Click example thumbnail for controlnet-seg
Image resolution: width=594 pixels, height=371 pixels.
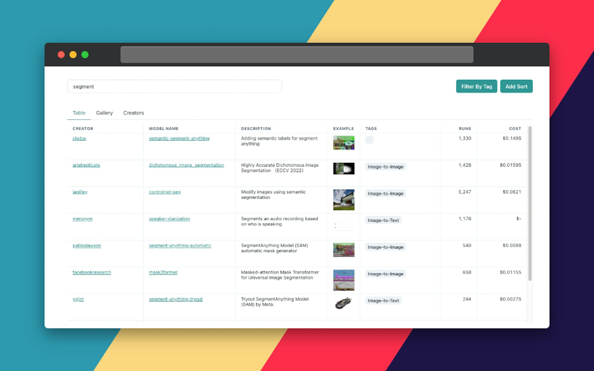coord(344,200)
